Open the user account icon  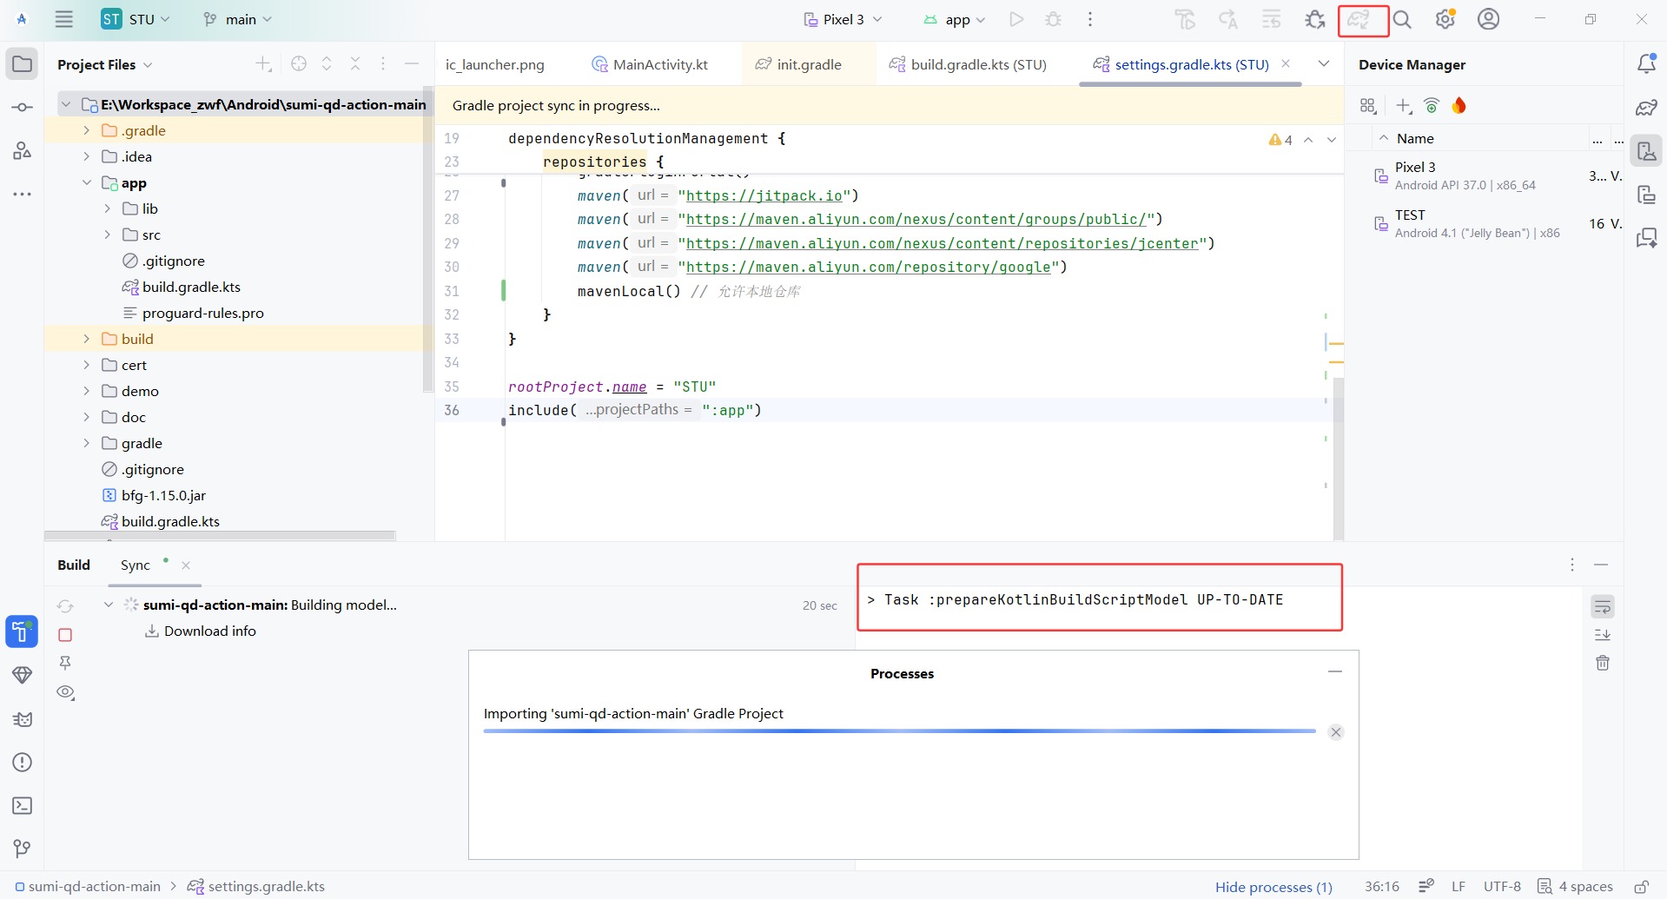point(1489,19)
